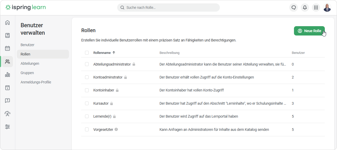The width and height of the screenshot is (337, 150).
Task: Go to Abteilungen in the side menu
Action: 30,63
